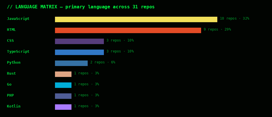The image size is (272, 117).
Task: Select the Rust language label
Action: pyautogui.click(x=11, y=73)
